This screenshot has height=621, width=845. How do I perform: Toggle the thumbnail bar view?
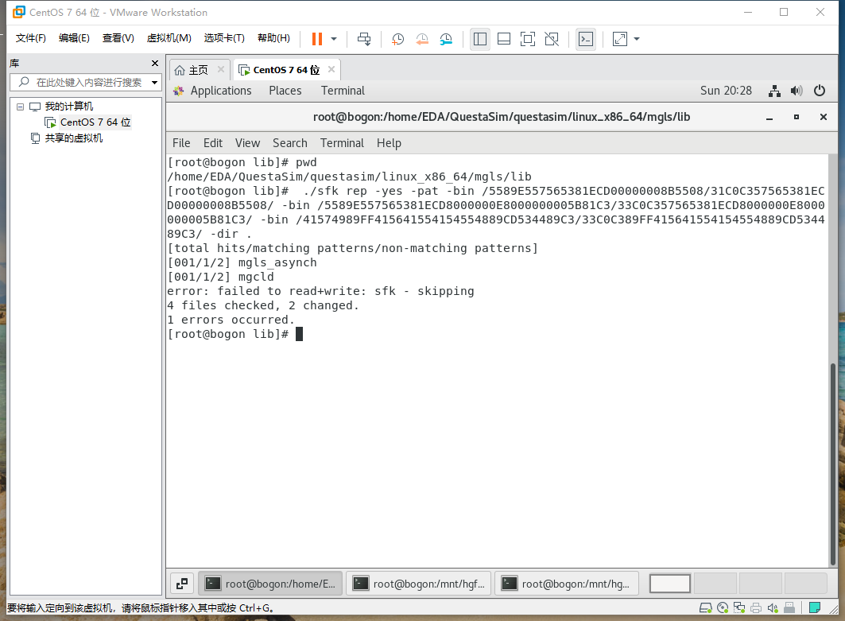tap(504, 39)
